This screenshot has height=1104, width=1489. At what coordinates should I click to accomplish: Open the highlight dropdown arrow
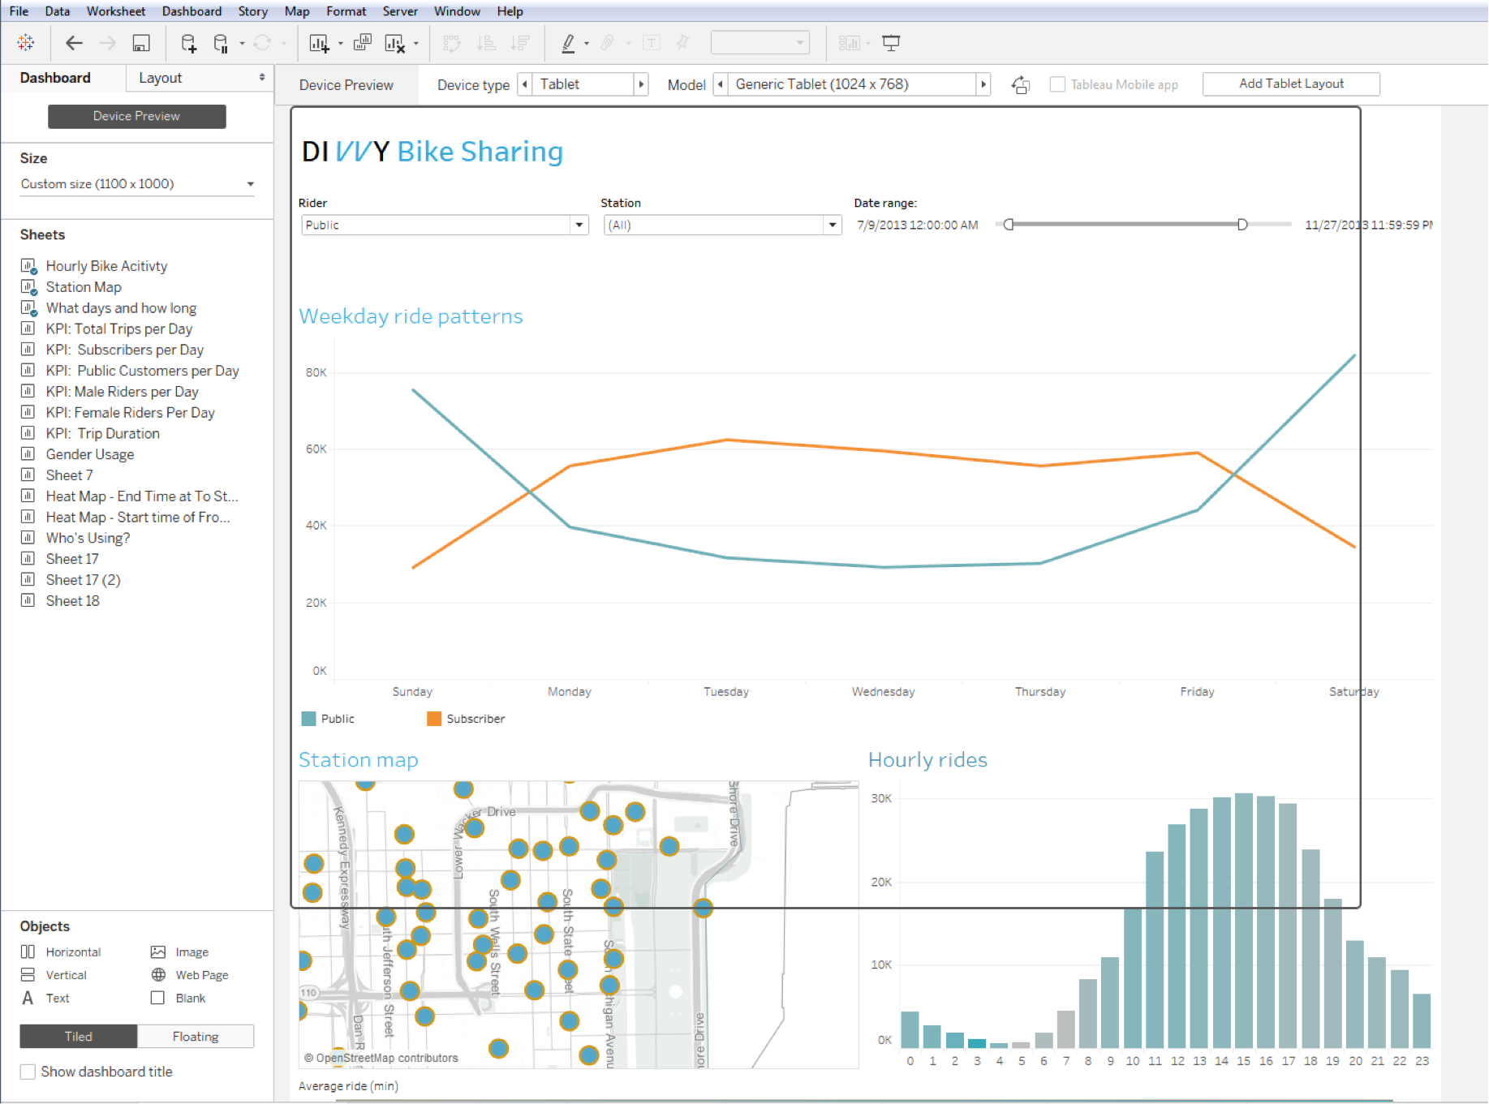pos(587,44)
